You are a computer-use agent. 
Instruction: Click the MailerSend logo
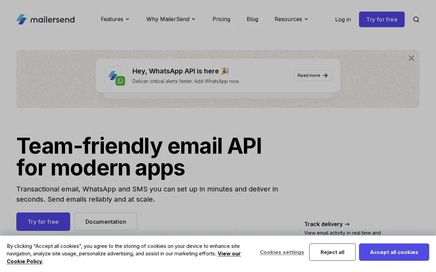pyautogui.click(x=45, y=19)
